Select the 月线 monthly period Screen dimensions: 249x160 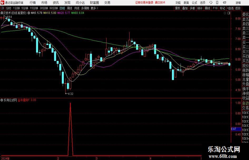click(x=77, y=8)
